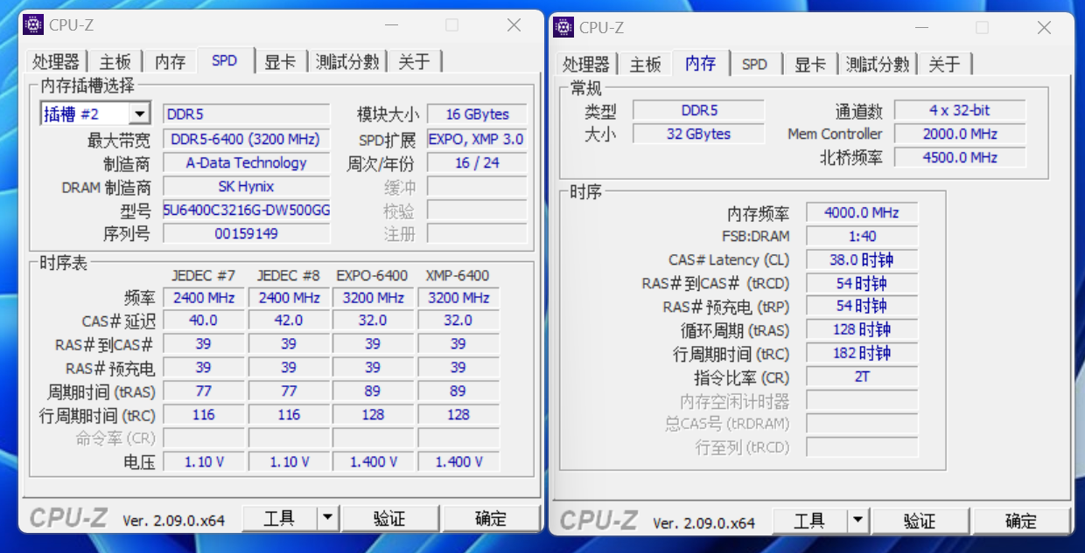Click the part number 5U6400C3216G-DW500GG field
1085x553 pixels.
(246, 211)
